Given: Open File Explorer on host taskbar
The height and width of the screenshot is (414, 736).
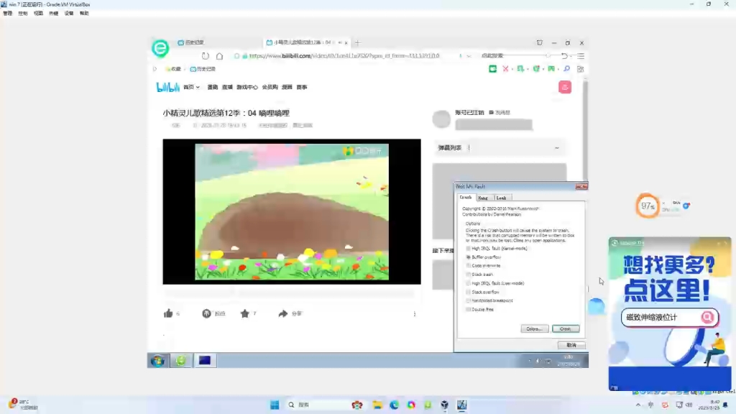Looking at the screenshot, I should (x=377, y=405).
